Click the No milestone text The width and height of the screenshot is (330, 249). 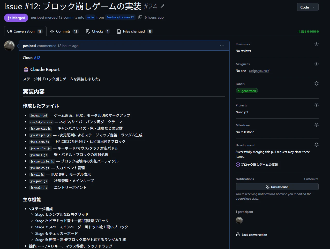(x=245, y=132)
